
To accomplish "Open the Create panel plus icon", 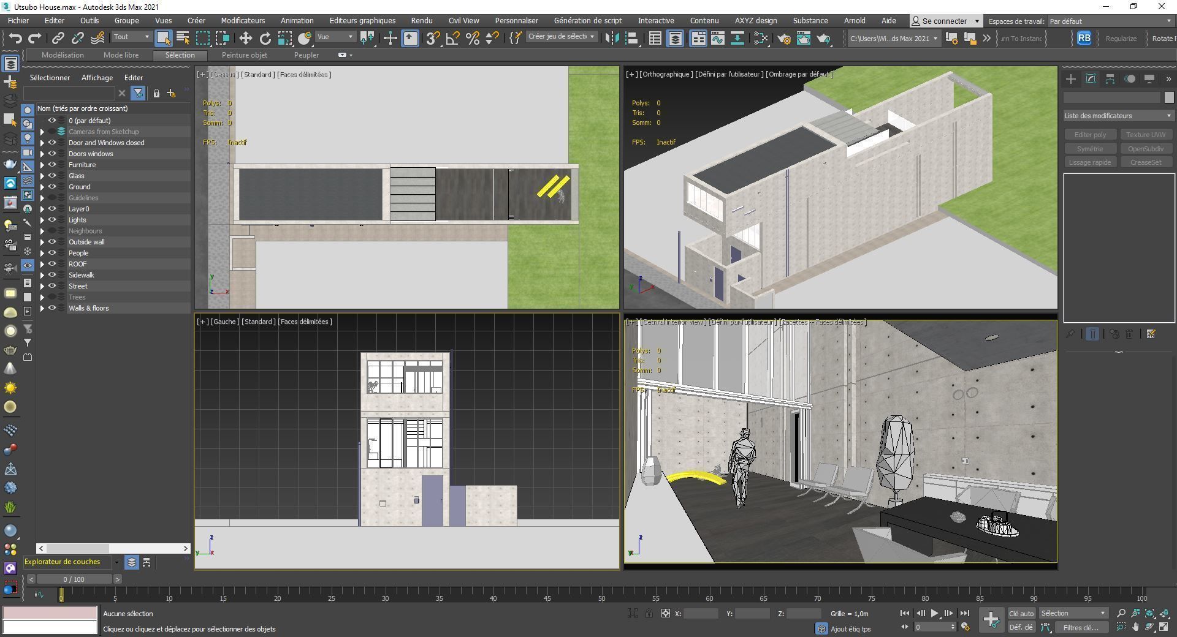I will click(x=1070, y=78).
